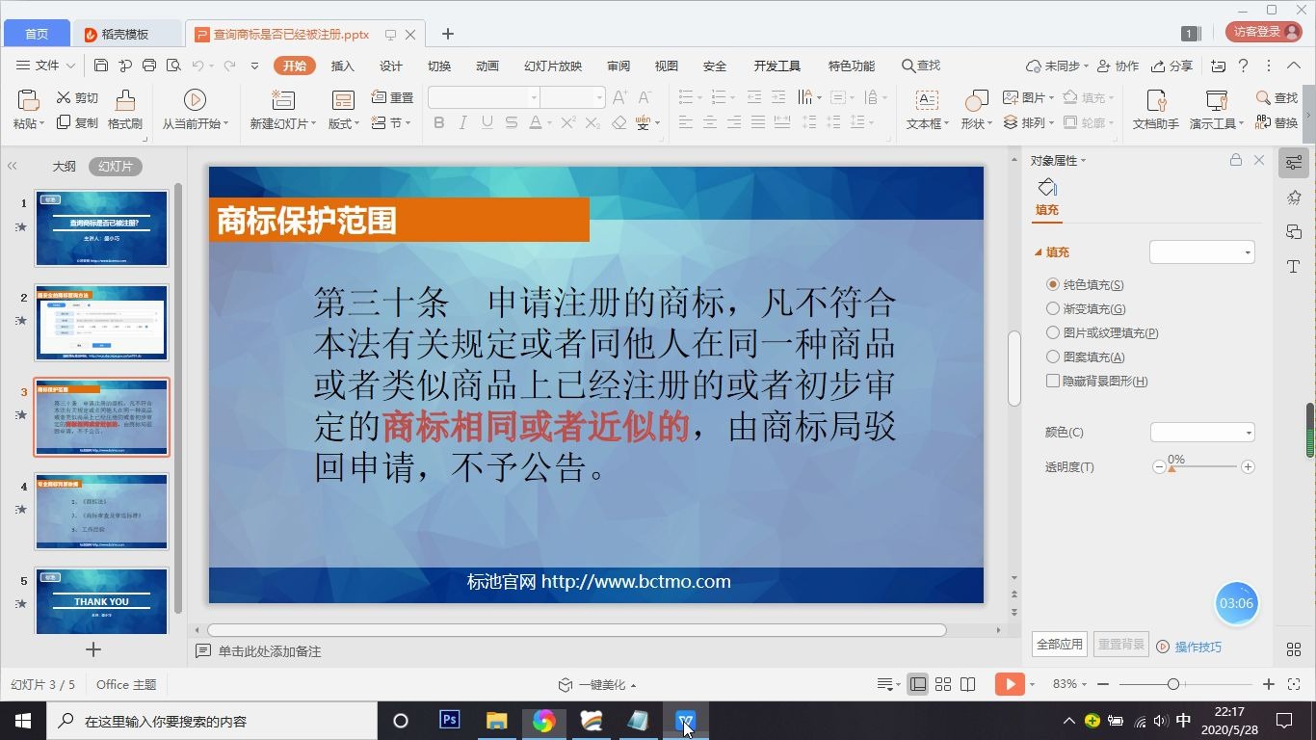This screenshot has height=740, width=1316.
Task: Click the Bold B formatting icon
Action: click(x=439, y=122)
